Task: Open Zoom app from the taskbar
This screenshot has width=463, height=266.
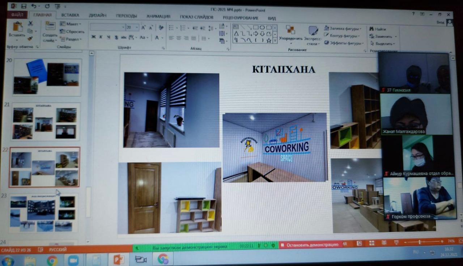Action: (73, 260)
